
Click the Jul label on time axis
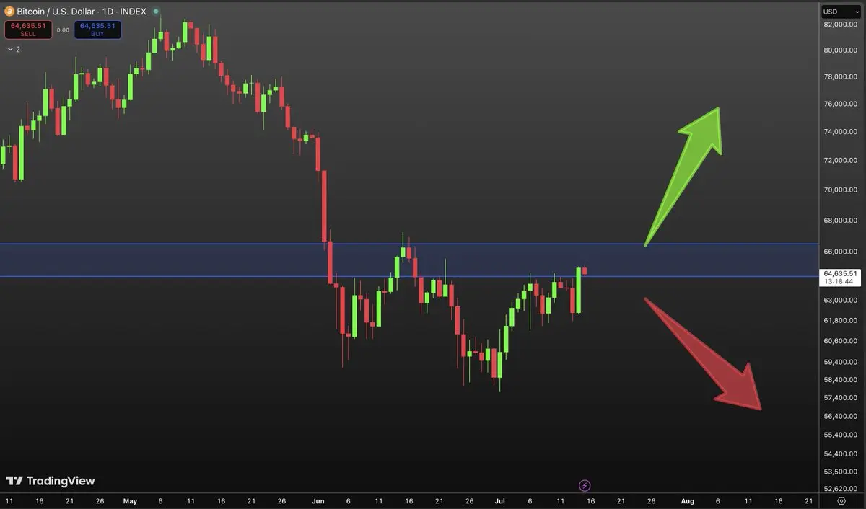499,500
